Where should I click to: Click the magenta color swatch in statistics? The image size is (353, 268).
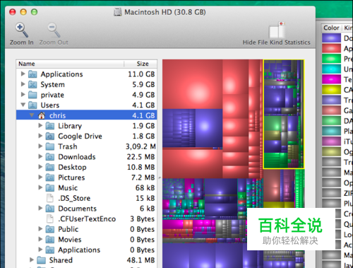click(331, 79)
